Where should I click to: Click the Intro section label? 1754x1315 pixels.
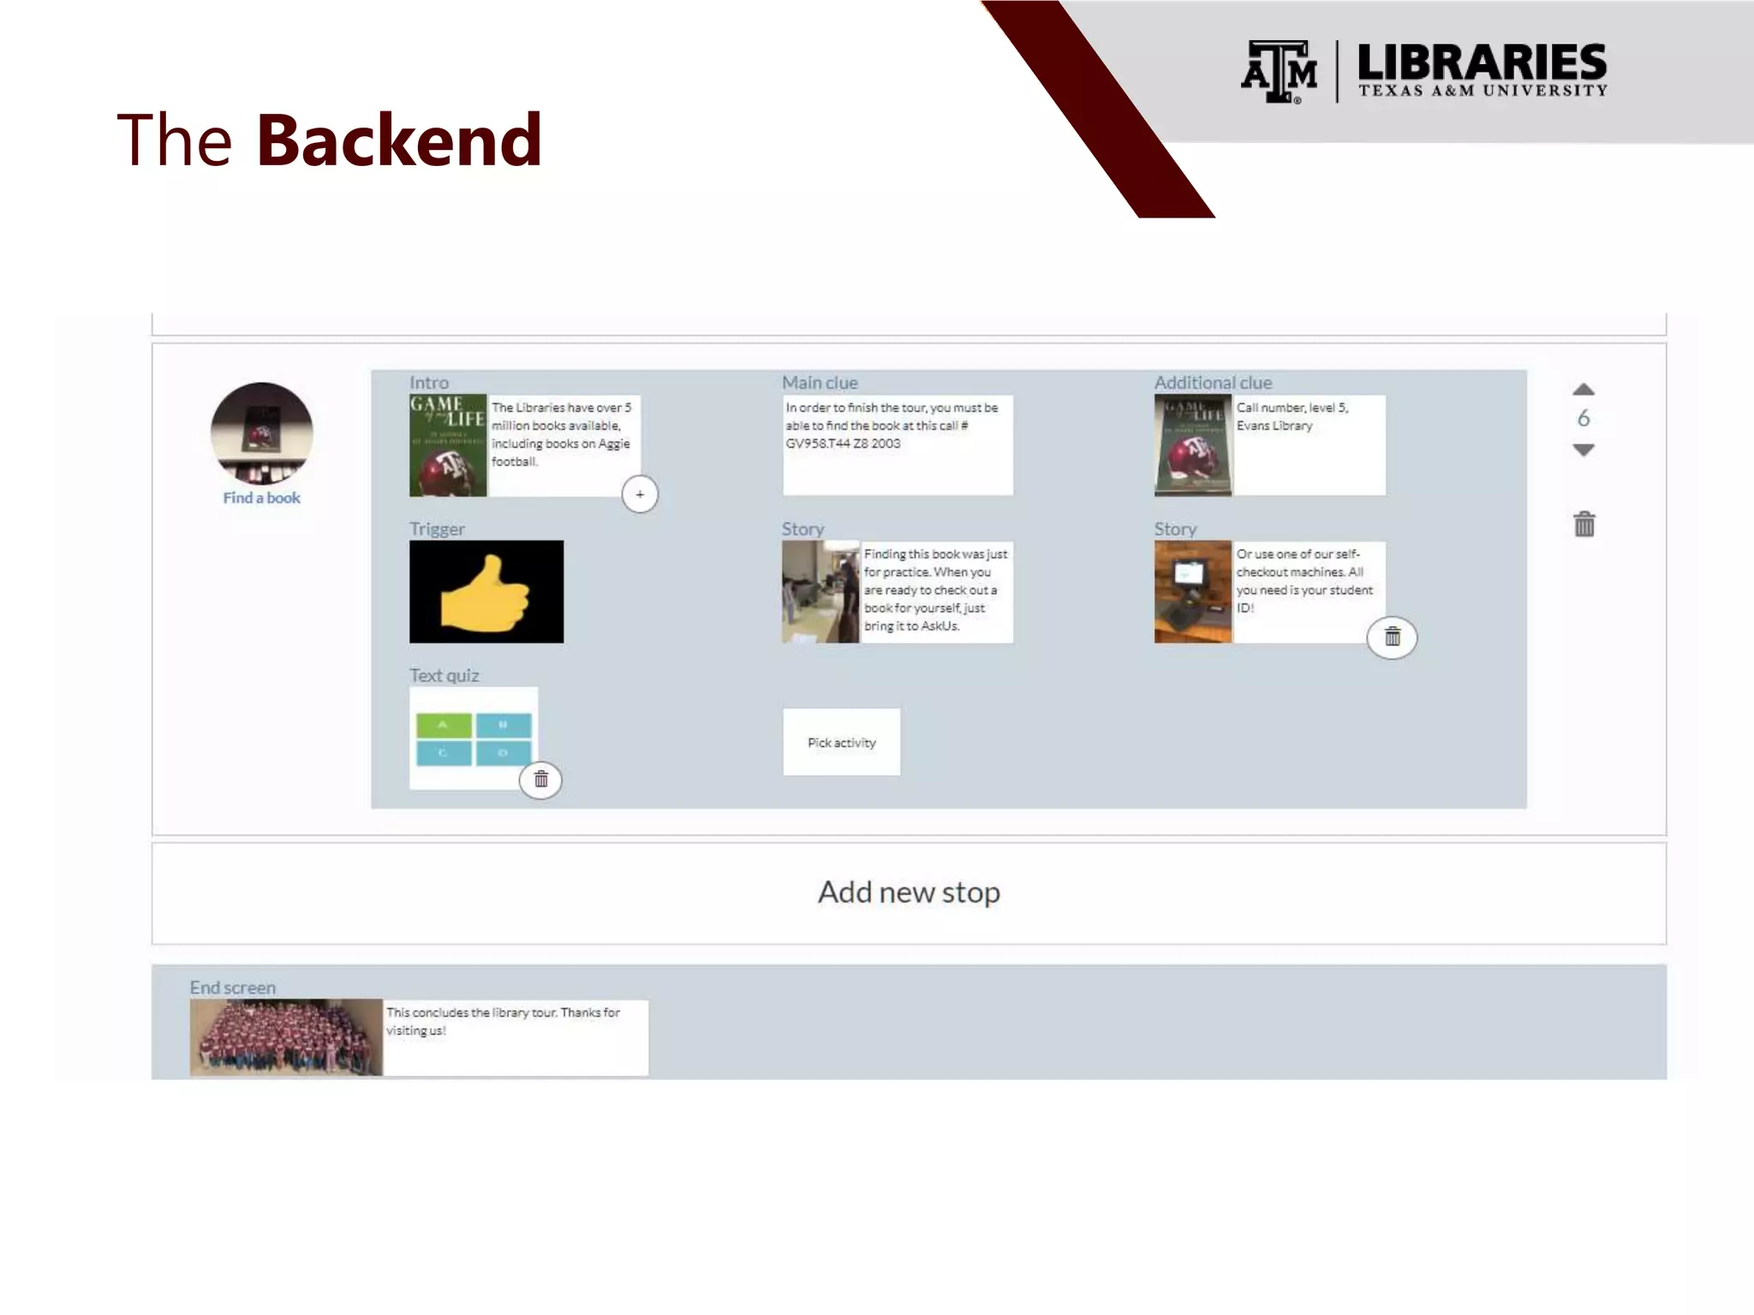tap(429, 383)
